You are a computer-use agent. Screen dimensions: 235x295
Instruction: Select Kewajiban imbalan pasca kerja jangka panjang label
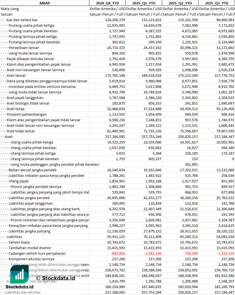pos(48,225)
